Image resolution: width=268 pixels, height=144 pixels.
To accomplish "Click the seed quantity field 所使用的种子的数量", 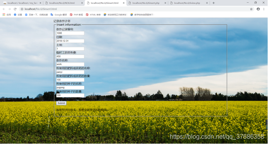I will 70,96.
